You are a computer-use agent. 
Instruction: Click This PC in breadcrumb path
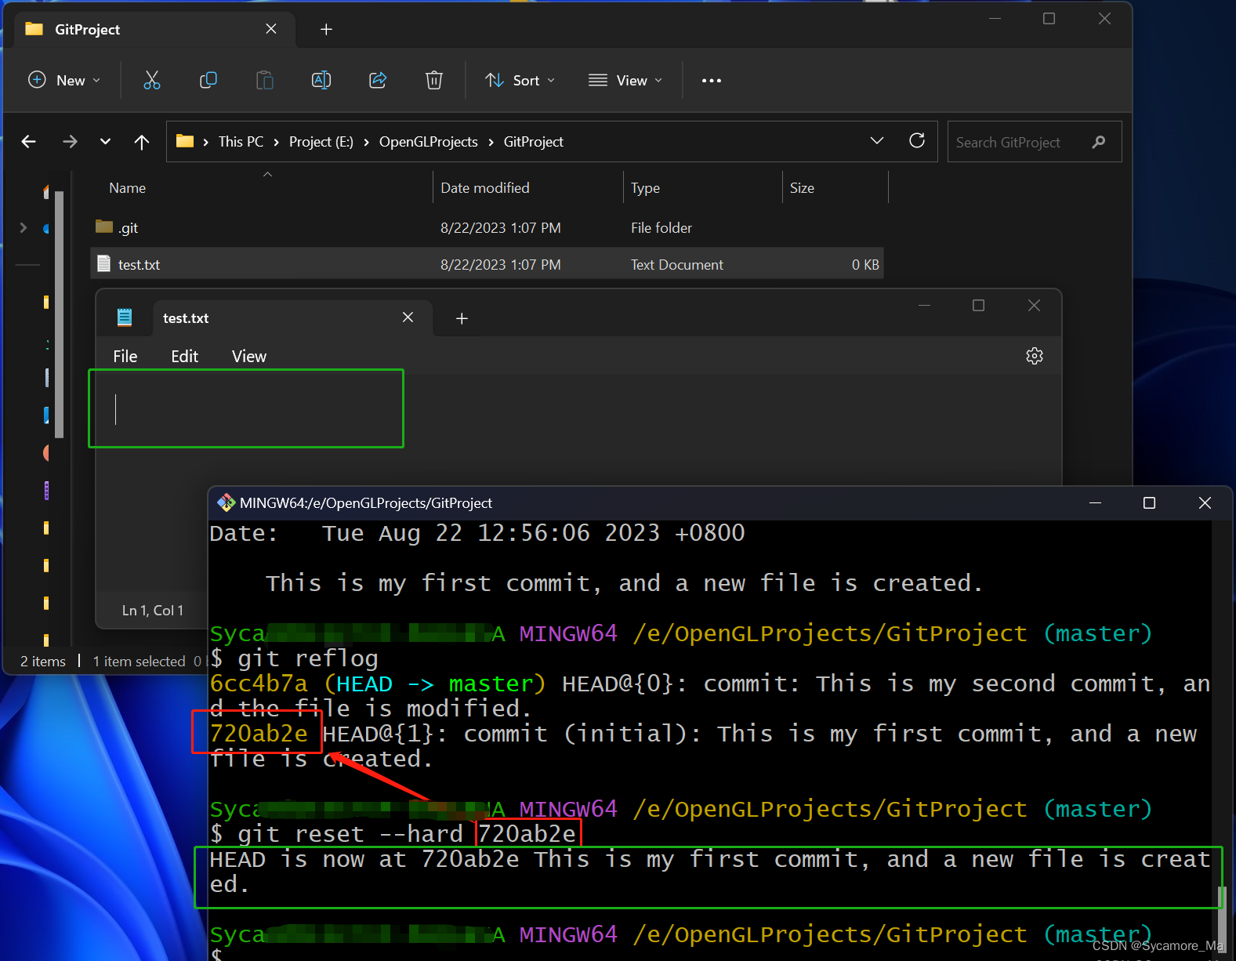click(x=241, y=142)
